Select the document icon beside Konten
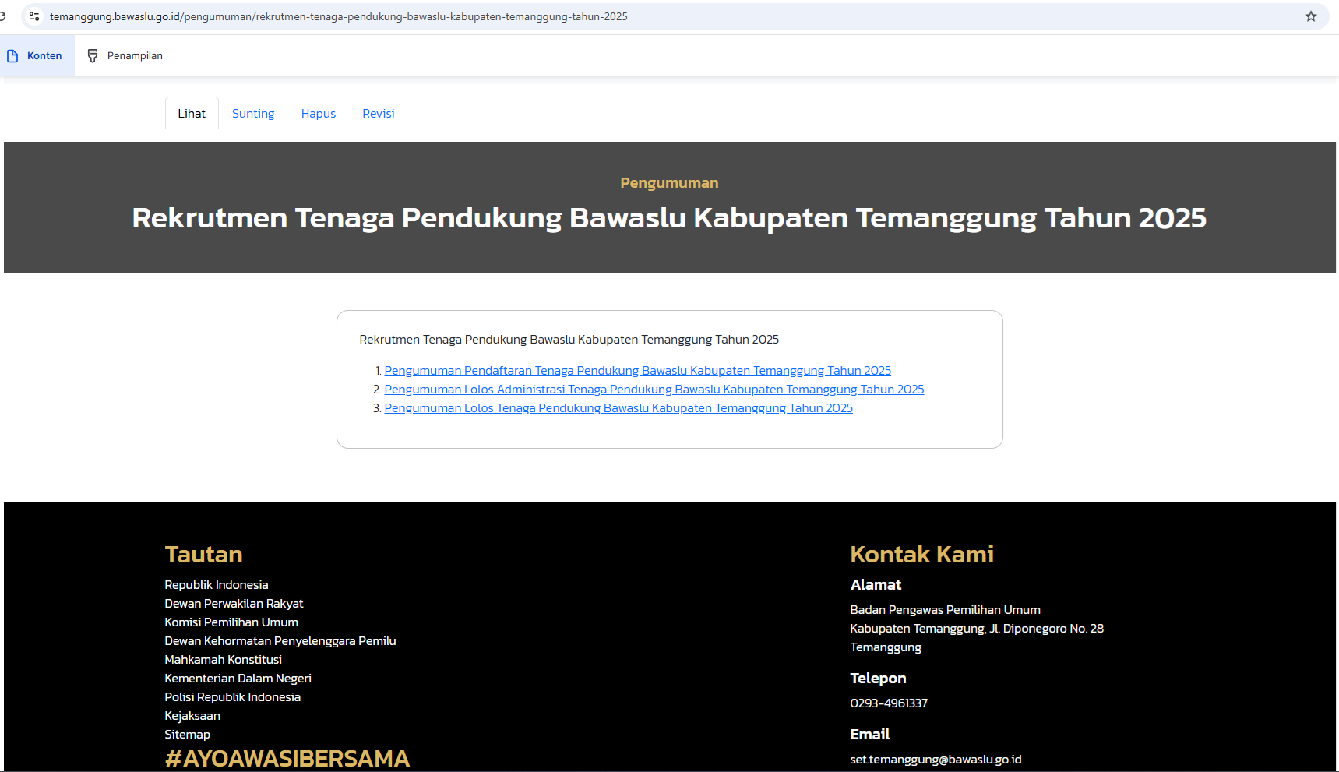This screenshot has height=772, width=1339. [x=12, y=55]
